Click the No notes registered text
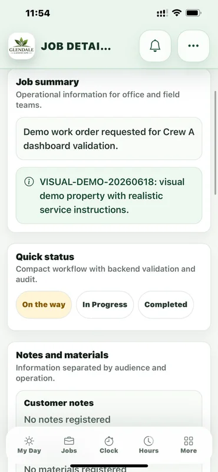Screen dimensions: 218x472 click(x=67, y=420)
